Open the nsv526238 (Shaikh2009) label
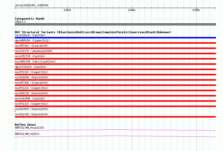The image size is (223, 151). pos(32,93)
